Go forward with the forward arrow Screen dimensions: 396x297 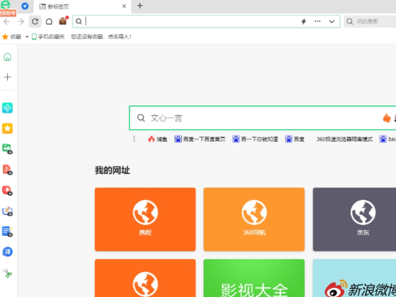click(x=21, y=22)
